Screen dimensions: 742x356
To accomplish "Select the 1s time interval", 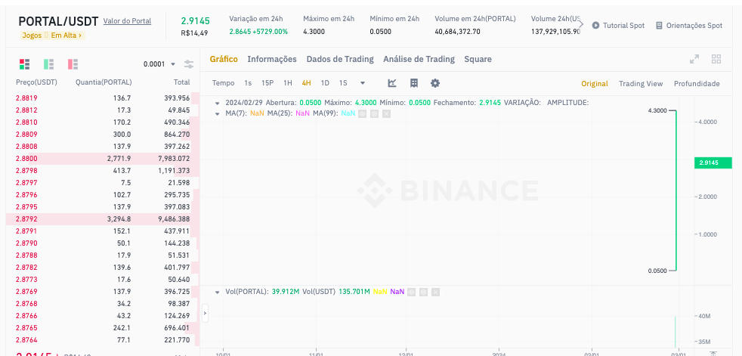I will click(x=248, y=83).
